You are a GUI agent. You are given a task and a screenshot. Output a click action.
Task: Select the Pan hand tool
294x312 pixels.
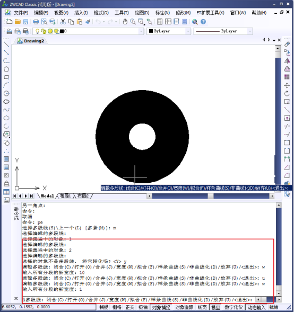click(x=125, y=22)
